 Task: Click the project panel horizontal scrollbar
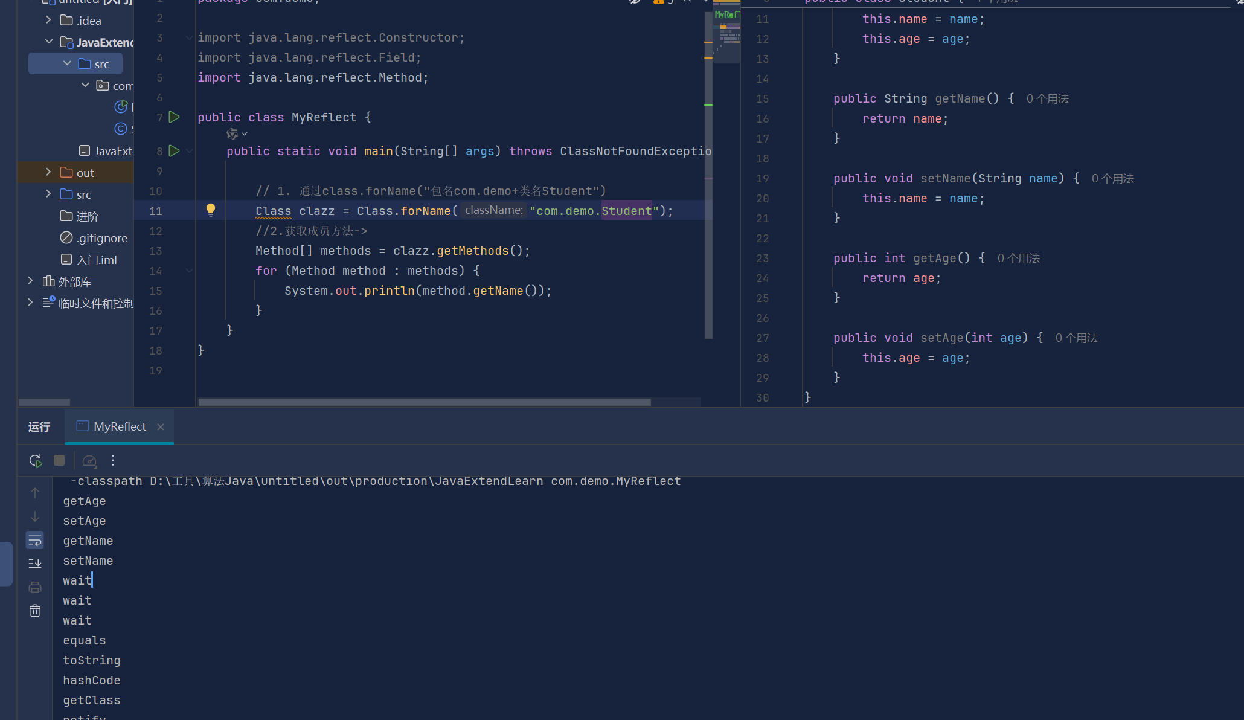pos(44,402)
